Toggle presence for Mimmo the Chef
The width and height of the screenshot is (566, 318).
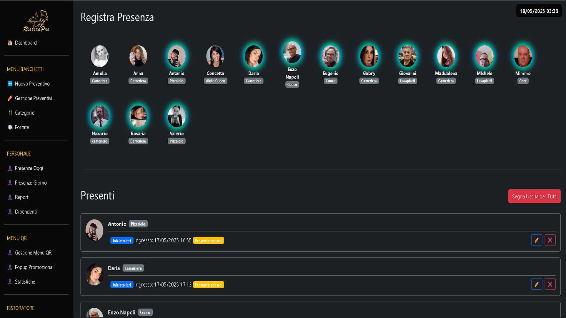523,56
